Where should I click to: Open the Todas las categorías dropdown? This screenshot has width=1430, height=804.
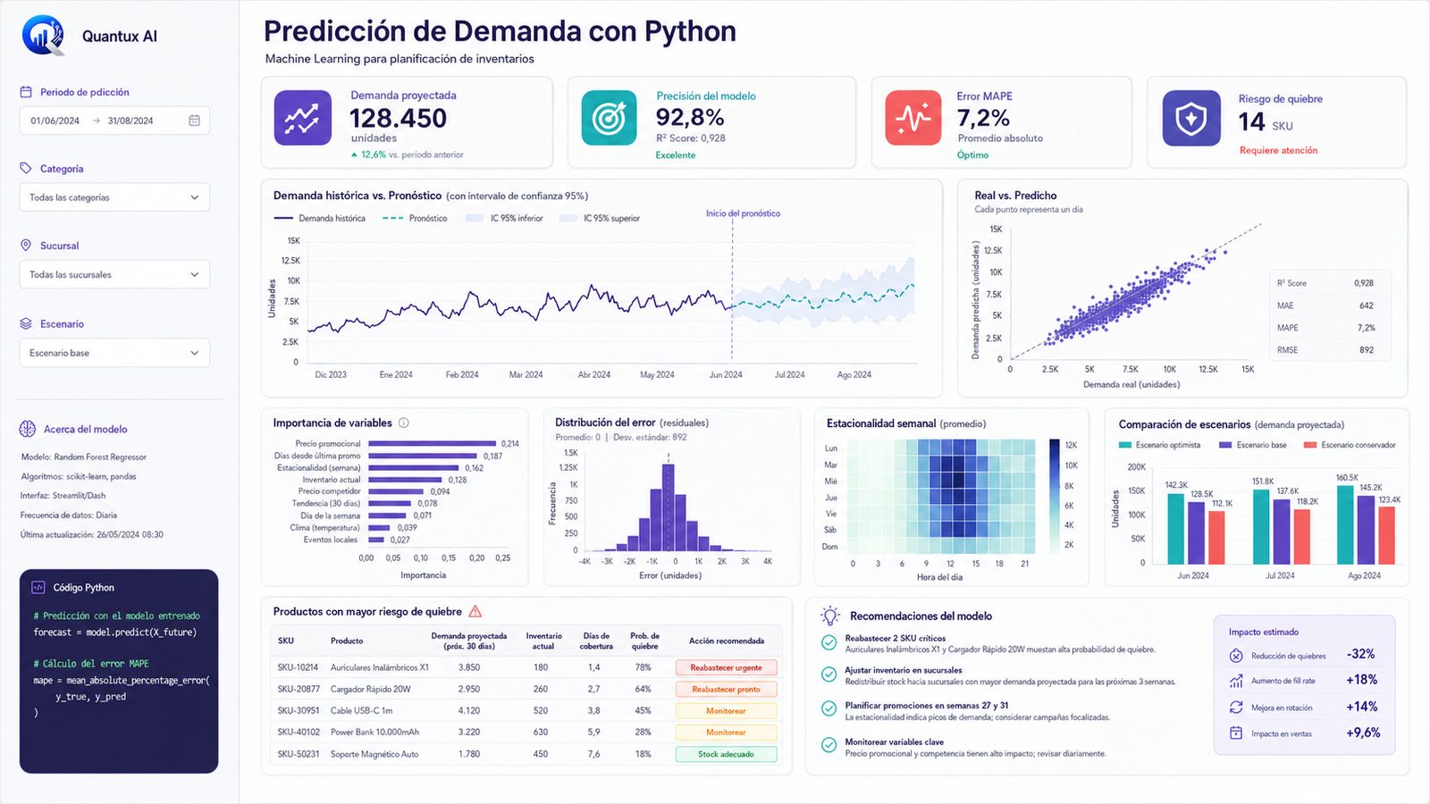114,197
